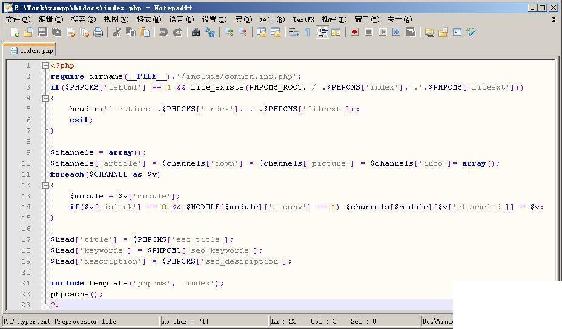This screenshot has width=562, height=329.
Task: Open the 设置(T) menu
Action: pyautogui.click(x=215, y=19)
